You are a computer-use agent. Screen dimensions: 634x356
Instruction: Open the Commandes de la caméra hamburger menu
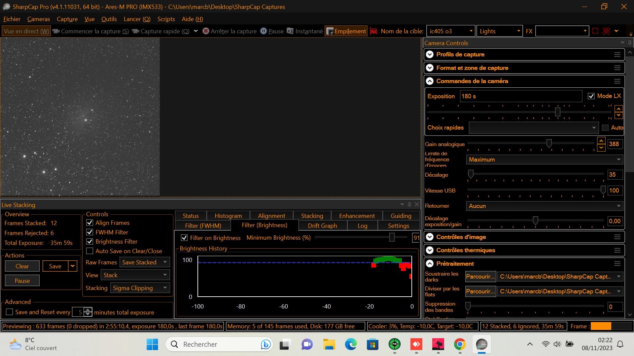[617, 81]
